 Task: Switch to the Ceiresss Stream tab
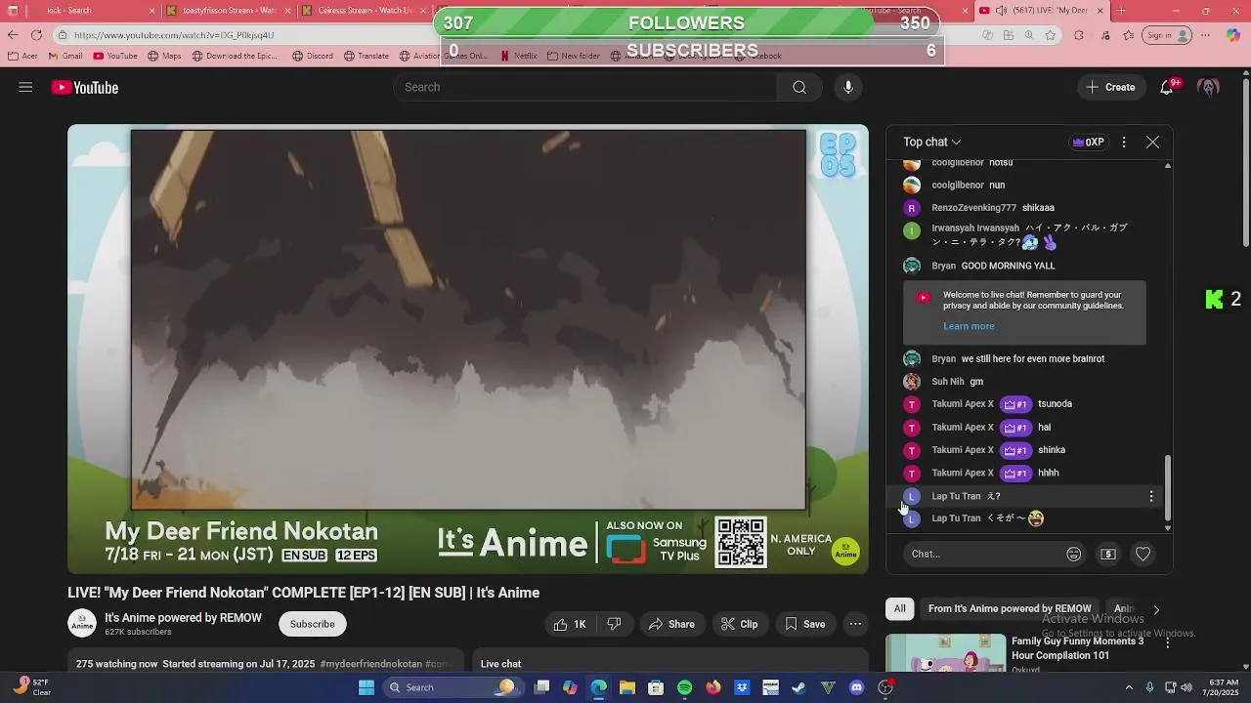pyautogui.click(x=364, y=11)
